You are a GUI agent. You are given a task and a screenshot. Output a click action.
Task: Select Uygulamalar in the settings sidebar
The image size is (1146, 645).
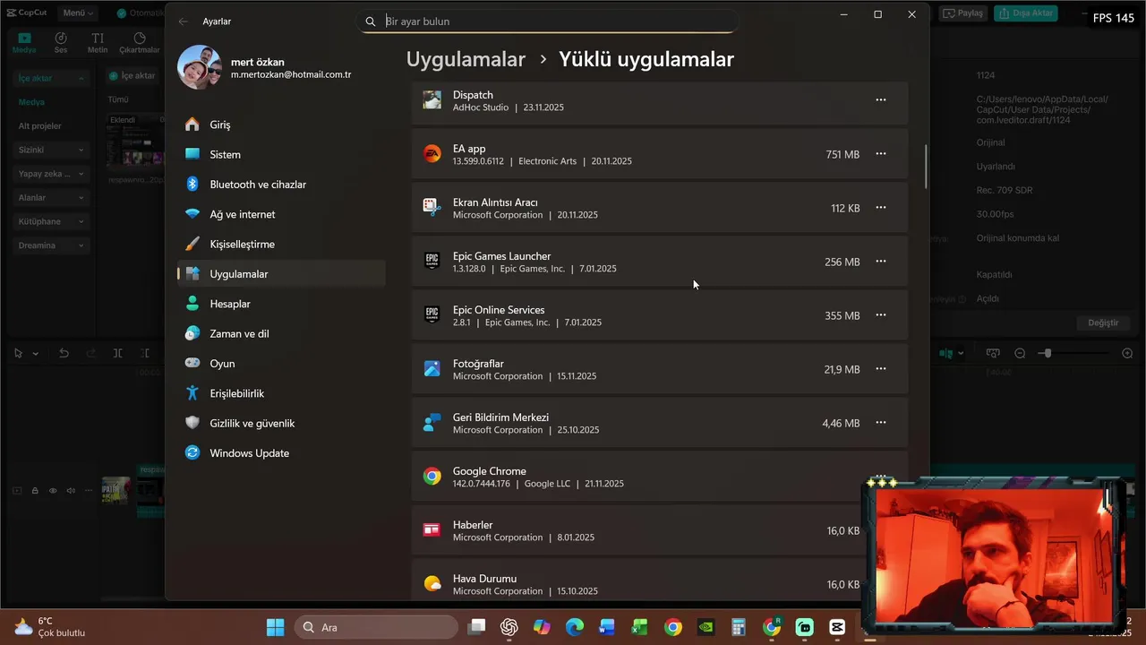[281, 274]
